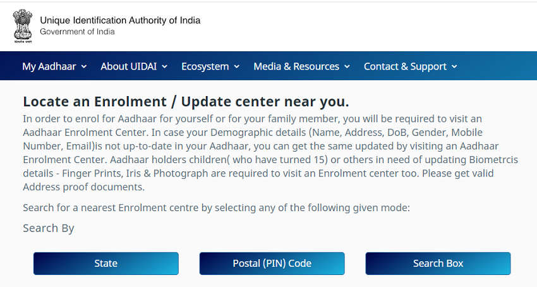Screen dimensions: 537x287
Task: Expand the Contact & Support dropdown arrow
Action: [x=454, y=66]
